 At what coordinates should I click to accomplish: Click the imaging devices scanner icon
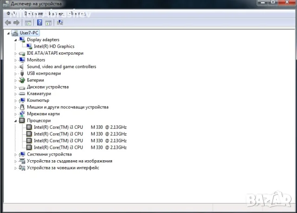click(x=22, y=161)
